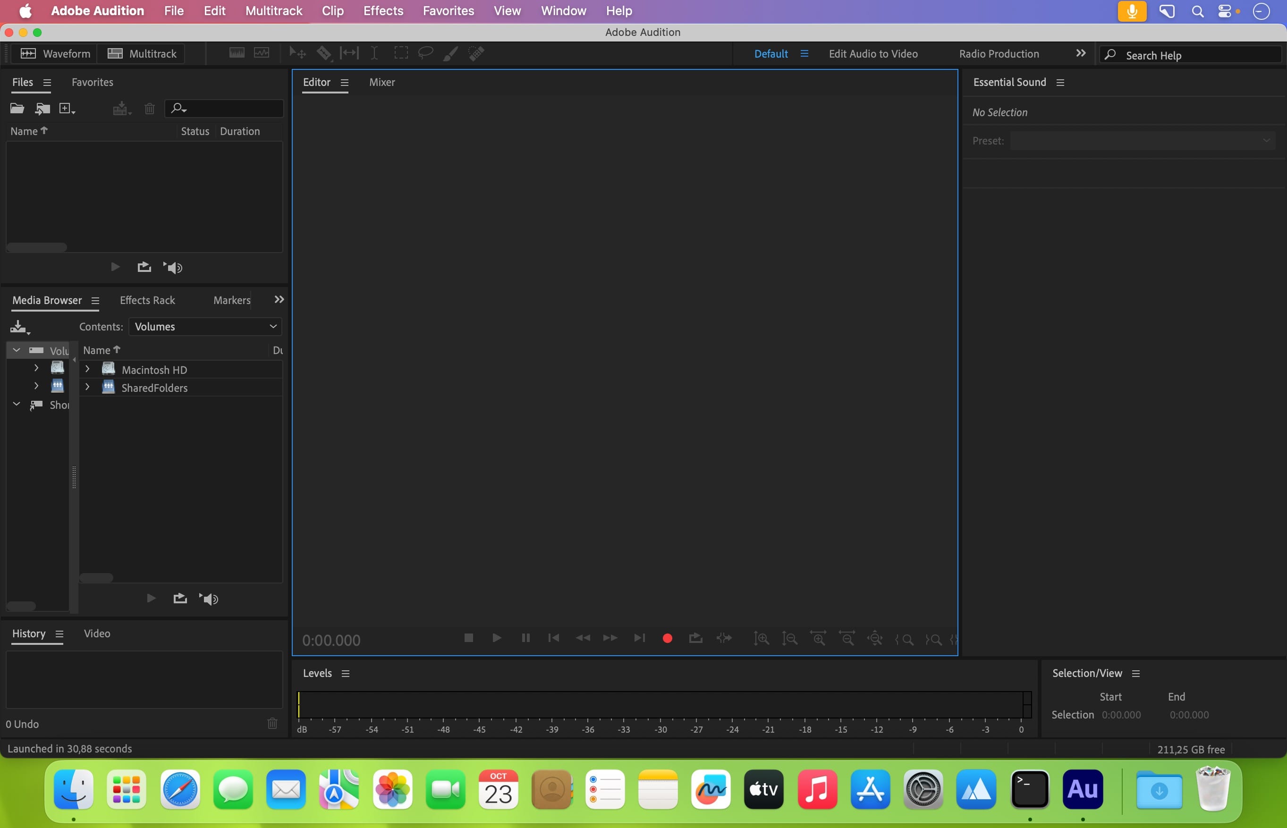Open the Essential Sound Preset dropdown
Screen dimensions: 1287x828
1143,141
